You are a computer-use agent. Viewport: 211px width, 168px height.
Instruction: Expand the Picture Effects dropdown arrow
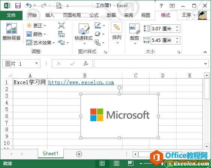click(x=103, y=34)
